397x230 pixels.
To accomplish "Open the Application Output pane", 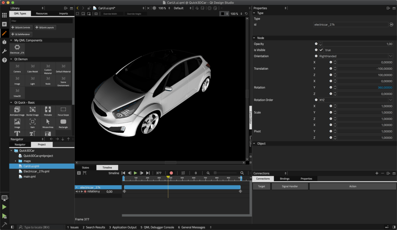I will pyautogui.click(x=123, y=227).
